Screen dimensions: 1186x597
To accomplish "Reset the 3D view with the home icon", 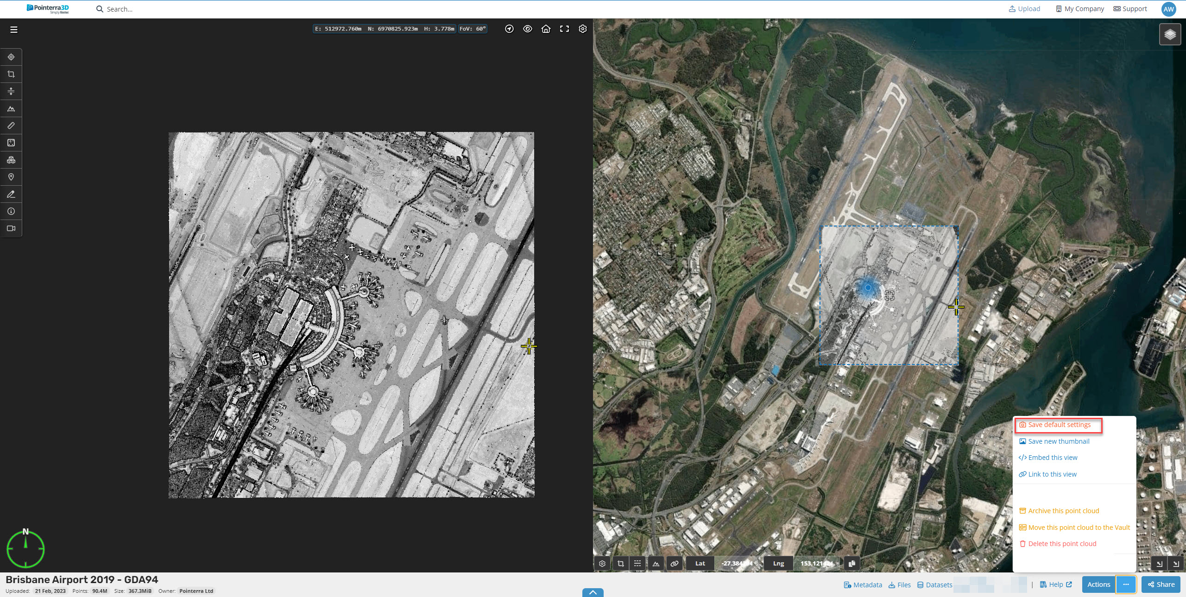I will (x=546, y=29).
